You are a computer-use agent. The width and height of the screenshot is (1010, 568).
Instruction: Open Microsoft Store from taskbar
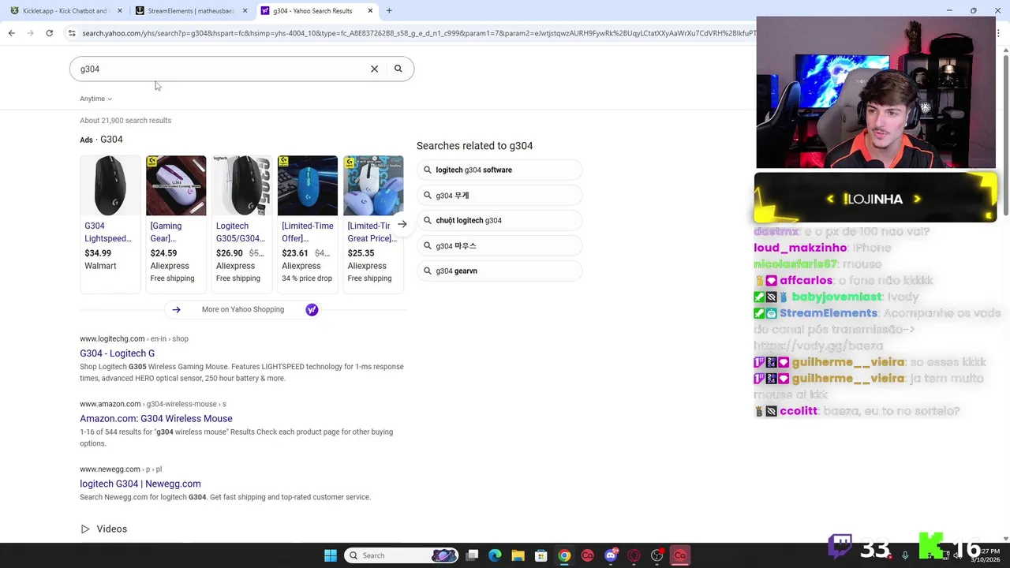click(541, 555)
